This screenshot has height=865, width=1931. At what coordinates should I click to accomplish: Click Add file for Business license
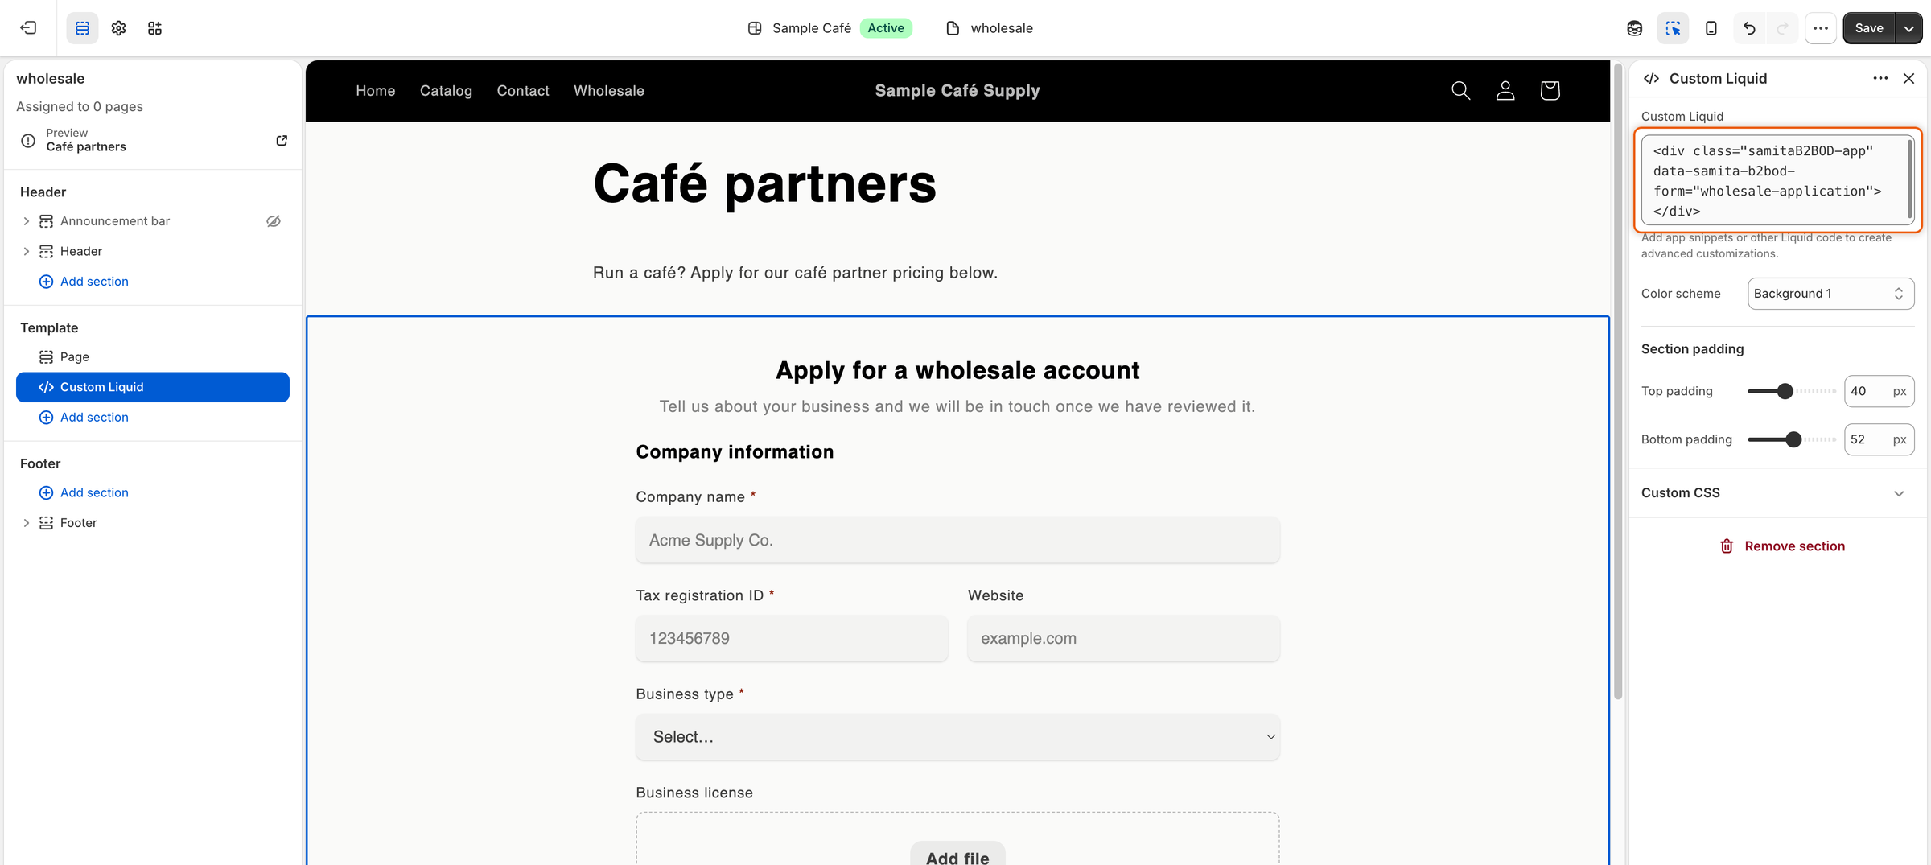[957, 855]
